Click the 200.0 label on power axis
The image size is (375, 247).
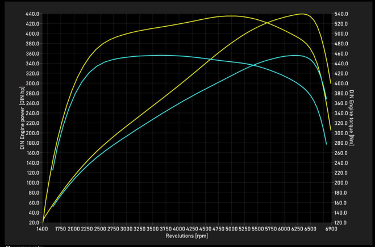[32, 133]
